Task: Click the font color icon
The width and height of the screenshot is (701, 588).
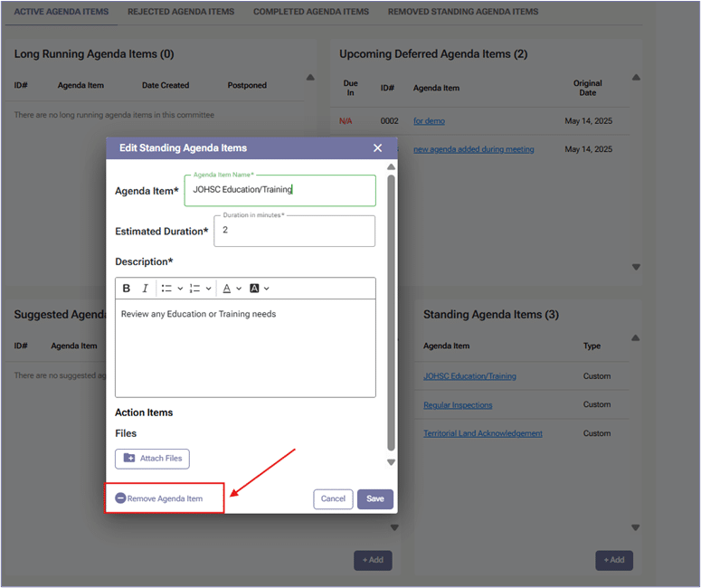Action: [227, 289]
